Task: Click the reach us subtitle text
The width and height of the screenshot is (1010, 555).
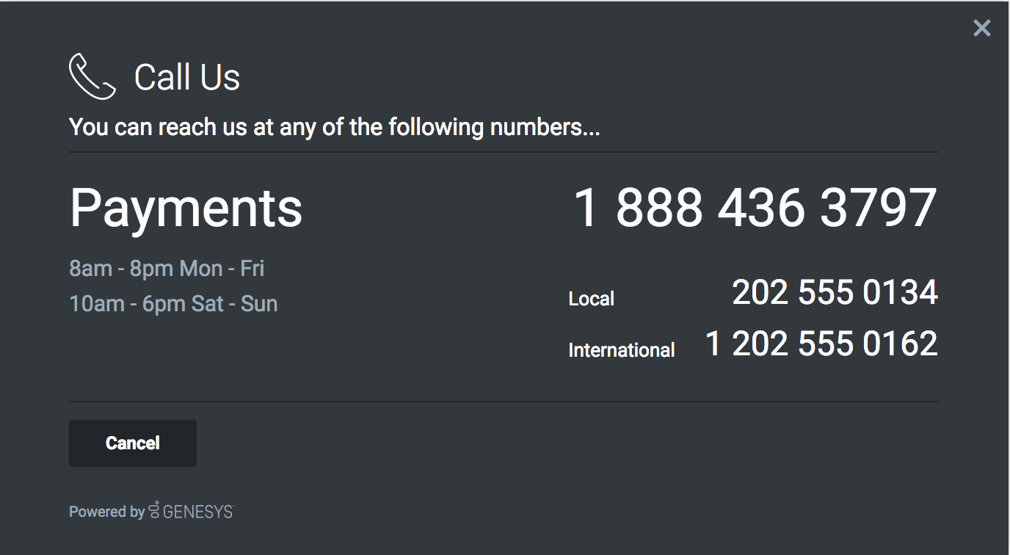Action: 335,127
